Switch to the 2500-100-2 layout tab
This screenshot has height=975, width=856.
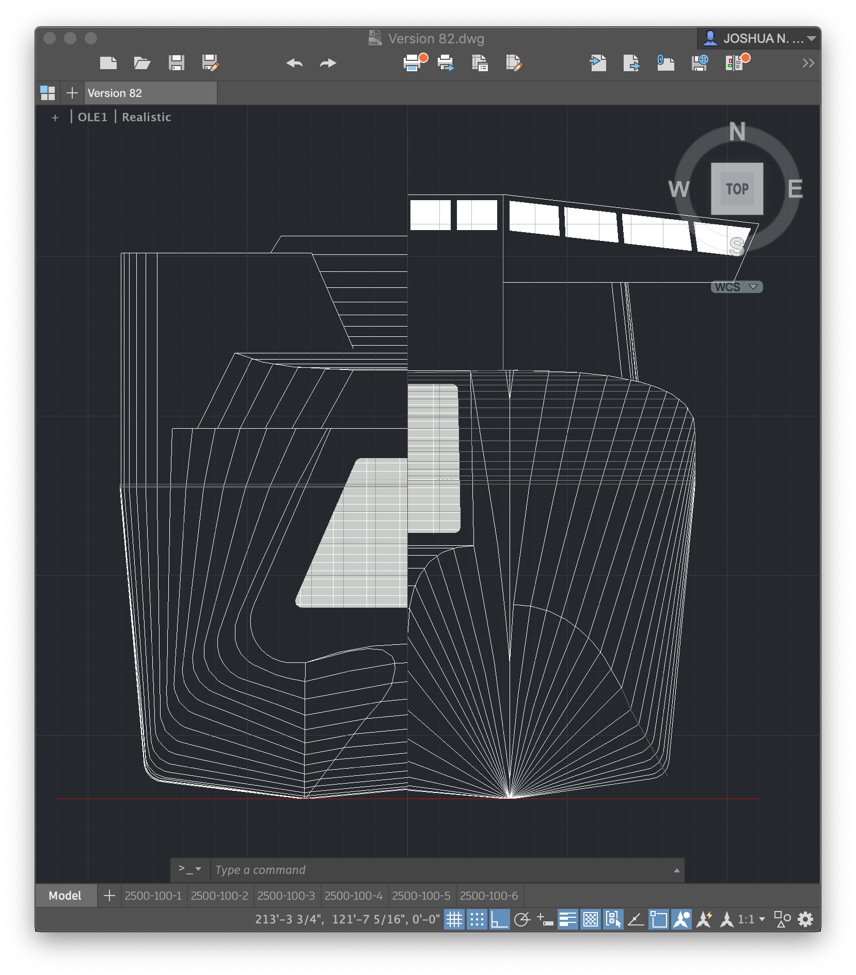[219, 896]
